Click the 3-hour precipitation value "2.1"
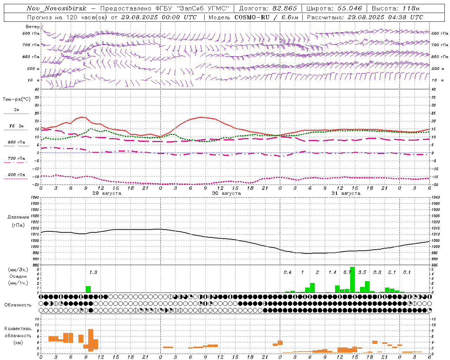This screenshot has height=360, width=450. (392, 272)
